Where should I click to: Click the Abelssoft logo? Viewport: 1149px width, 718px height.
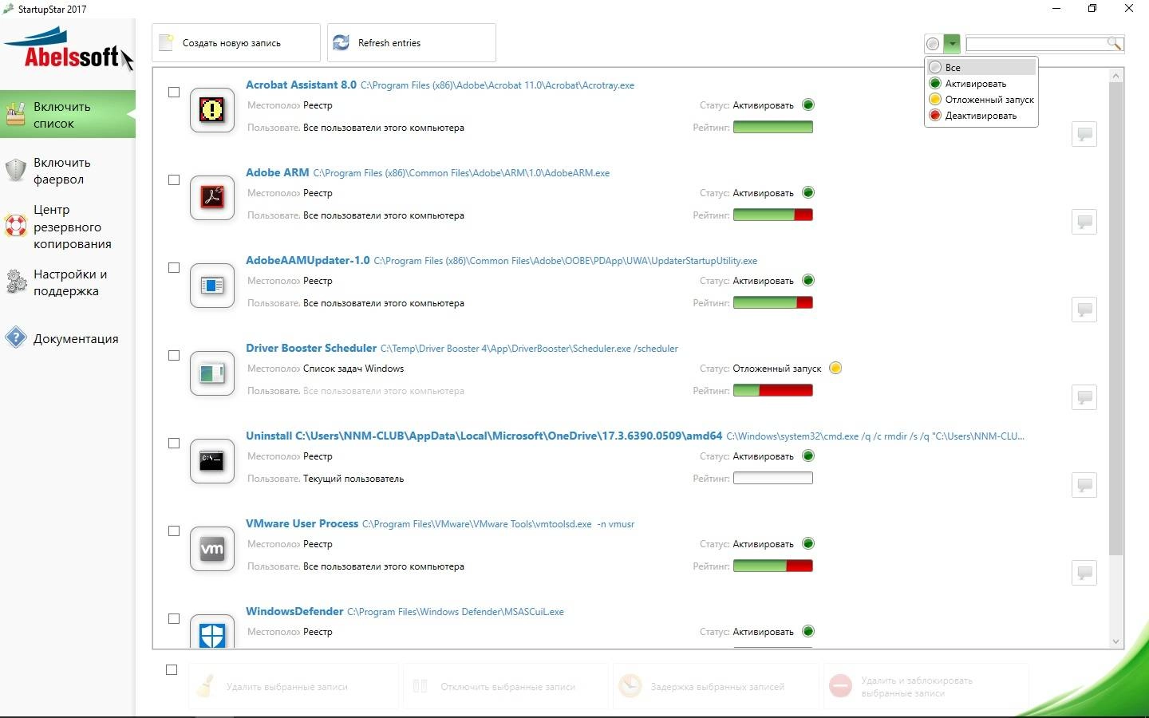coord(69,49)
